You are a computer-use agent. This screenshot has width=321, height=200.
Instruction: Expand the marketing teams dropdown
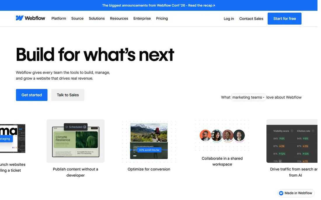click(x=248, y=97)
